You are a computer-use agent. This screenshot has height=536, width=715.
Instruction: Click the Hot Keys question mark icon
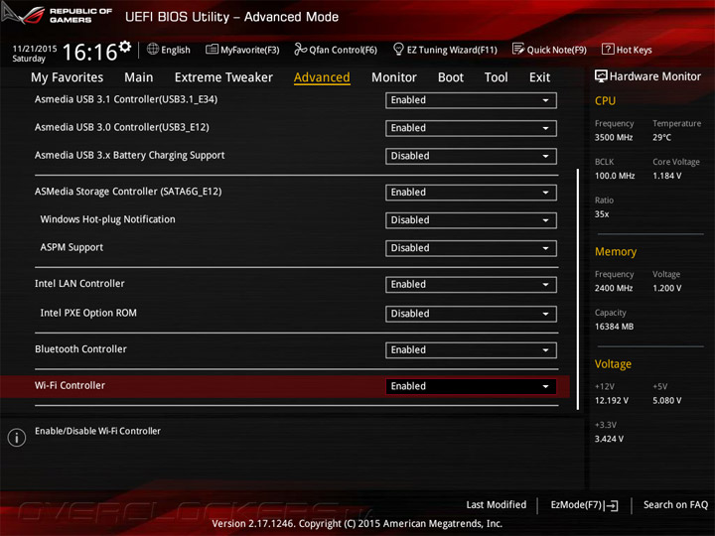608,49
